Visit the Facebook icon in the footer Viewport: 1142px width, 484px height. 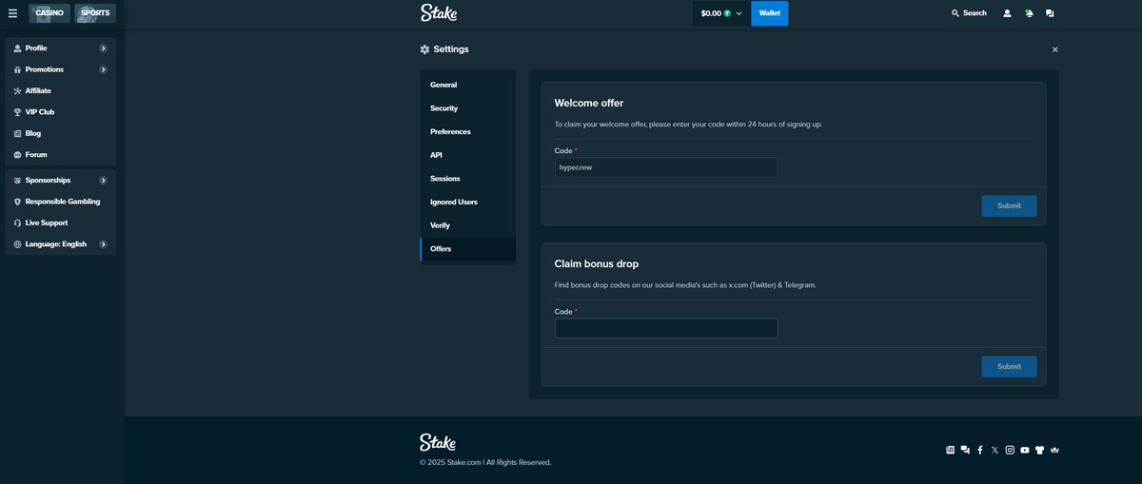(x=980, y=450)
